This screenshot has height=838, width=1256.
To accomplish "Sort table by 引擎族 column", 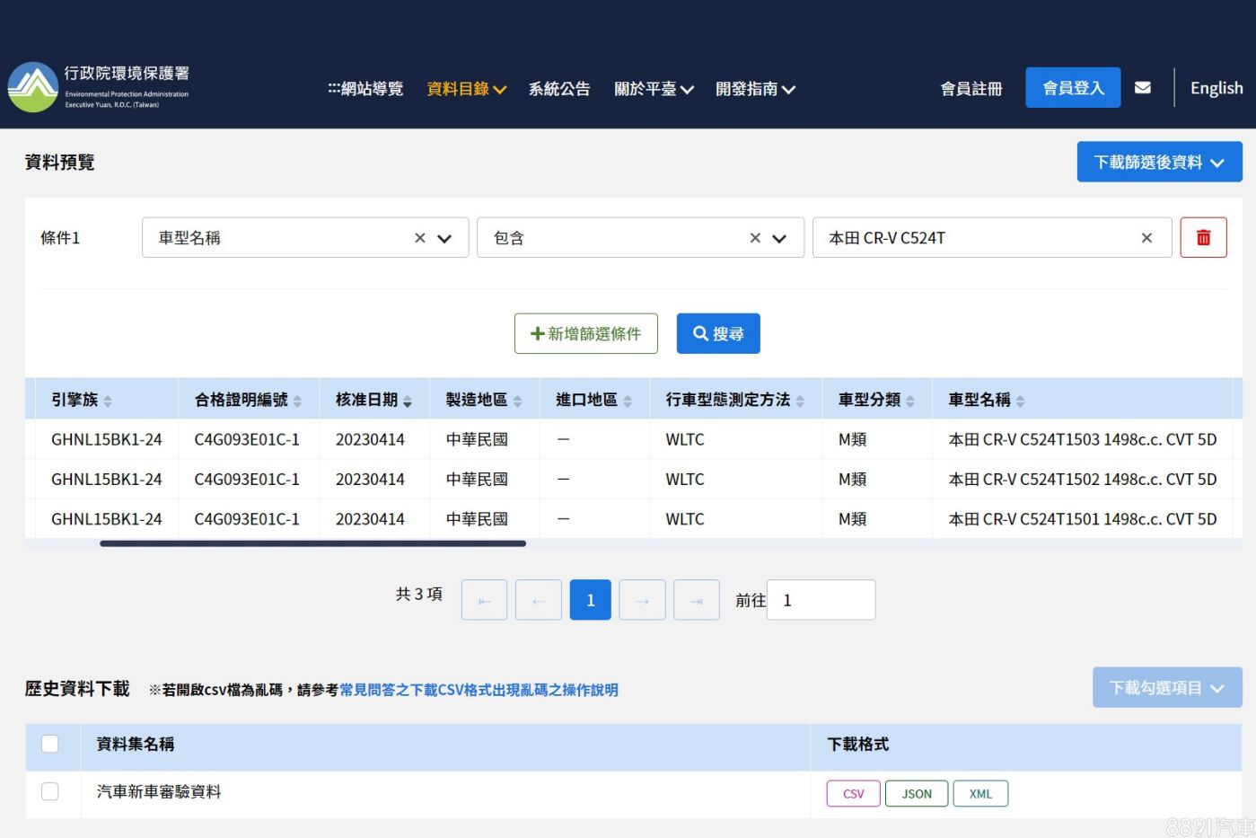I will pyautogui.click(x=108, y=401).
